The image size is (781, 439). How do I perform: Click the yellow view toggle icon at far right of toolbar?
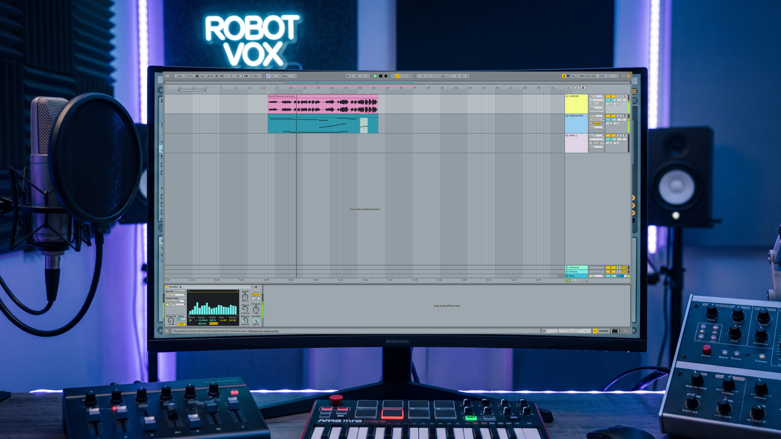point(628,76)
